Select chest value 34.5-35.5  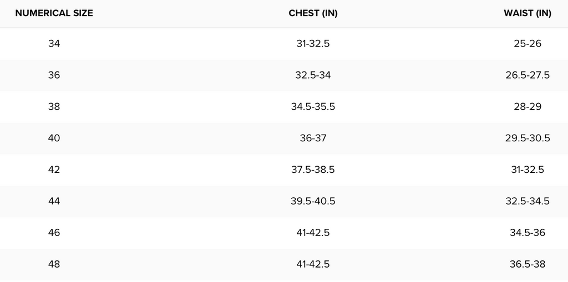click(313, 107)
